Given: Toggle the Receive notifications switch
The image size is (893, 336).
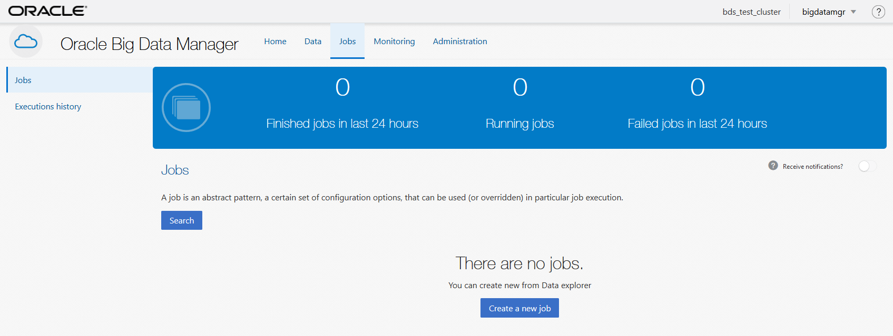Looking at the screenshot, I should [x=867, y=166].
